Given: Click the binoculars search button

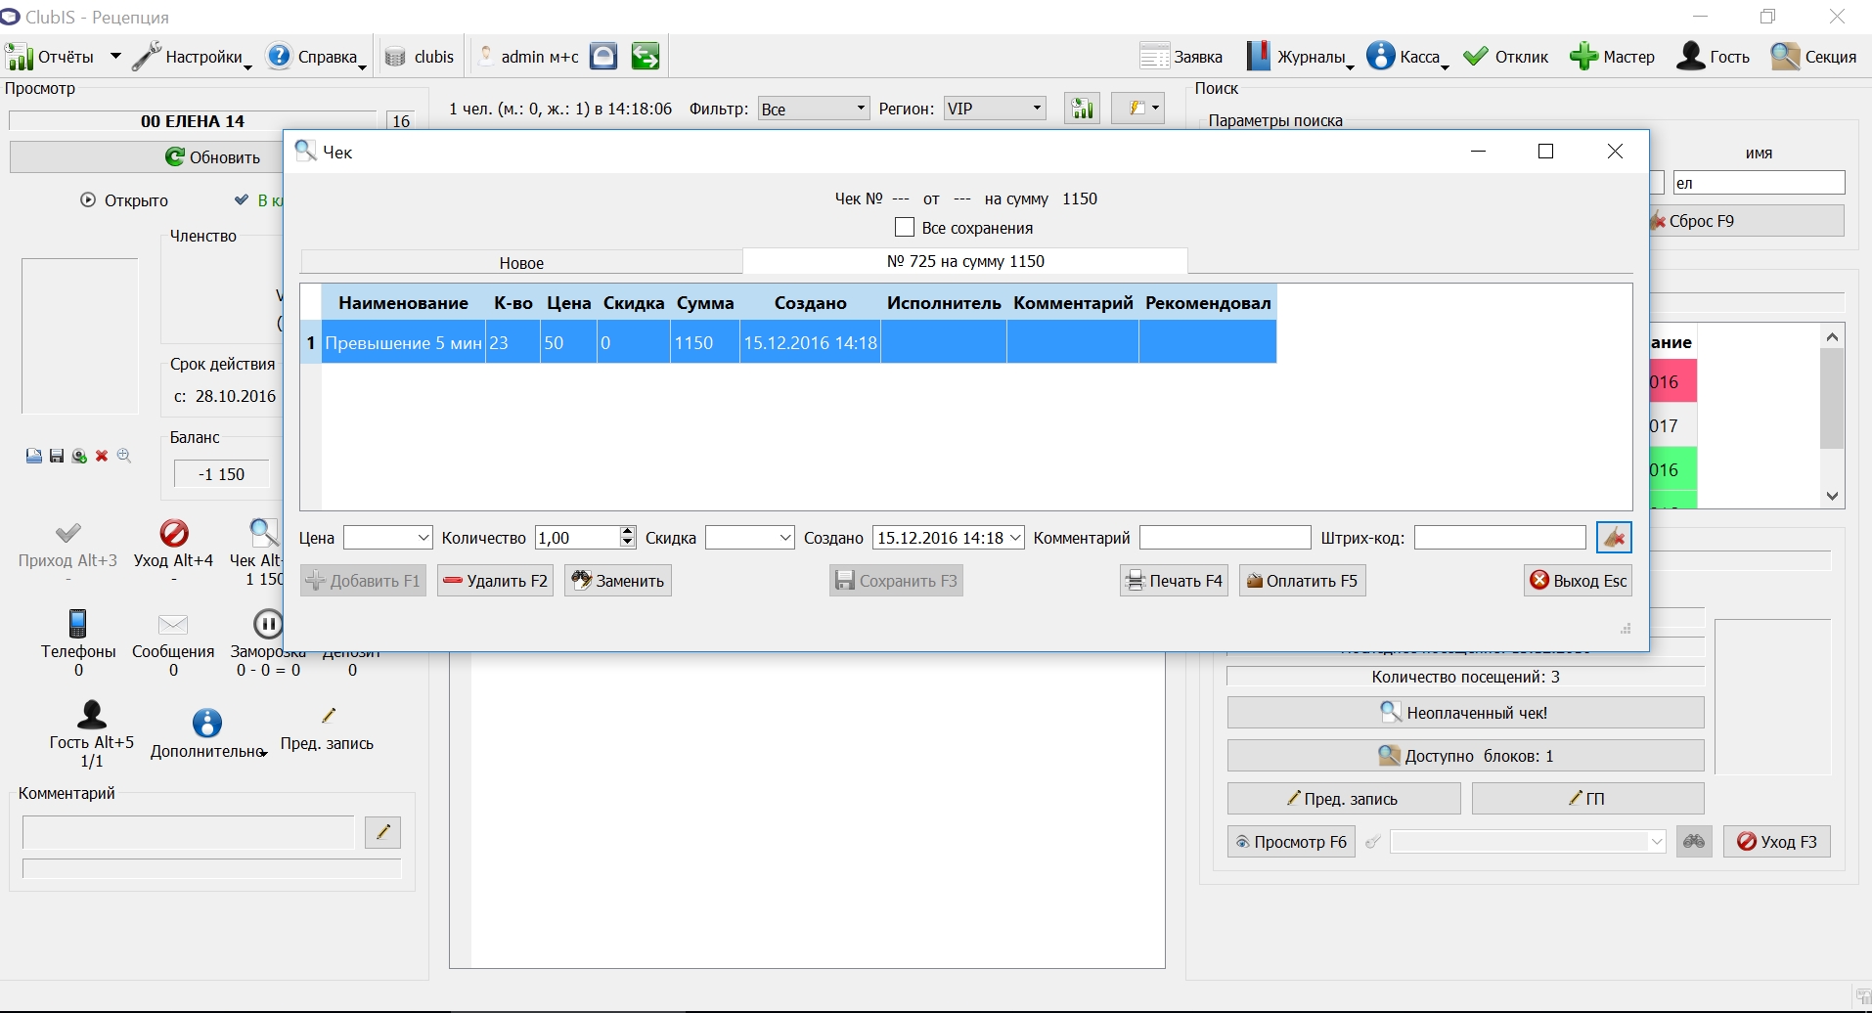Looking at the screenshot, I should tap(1694, 842).
